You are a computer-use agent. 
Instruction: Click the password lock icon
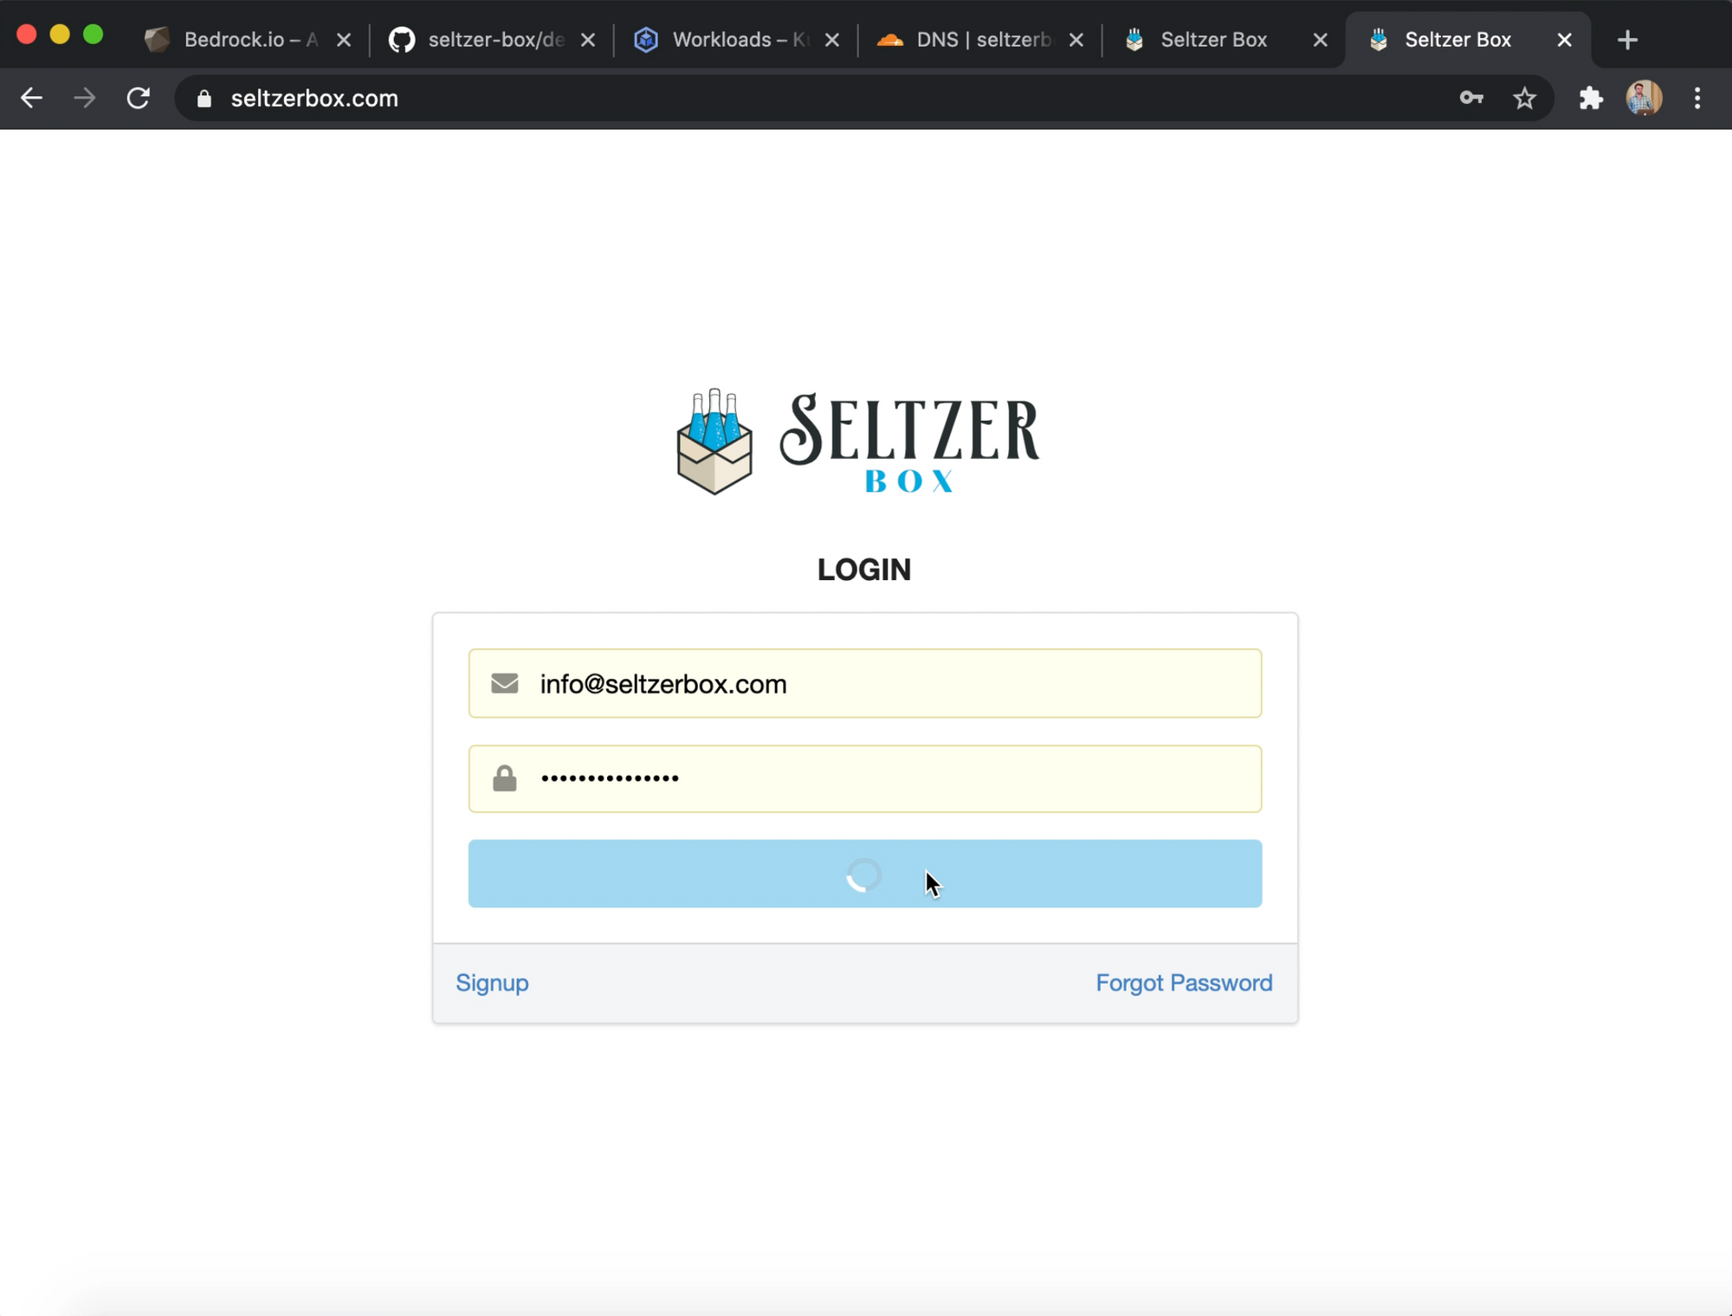(505, 778)
